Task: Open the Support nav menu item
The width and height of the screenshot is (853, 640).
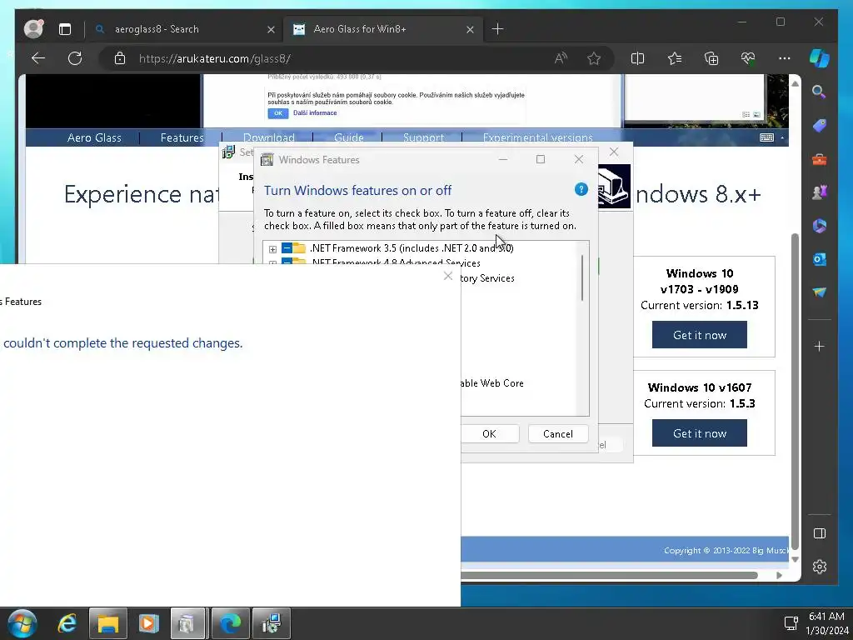Action: tap(423, 137)
